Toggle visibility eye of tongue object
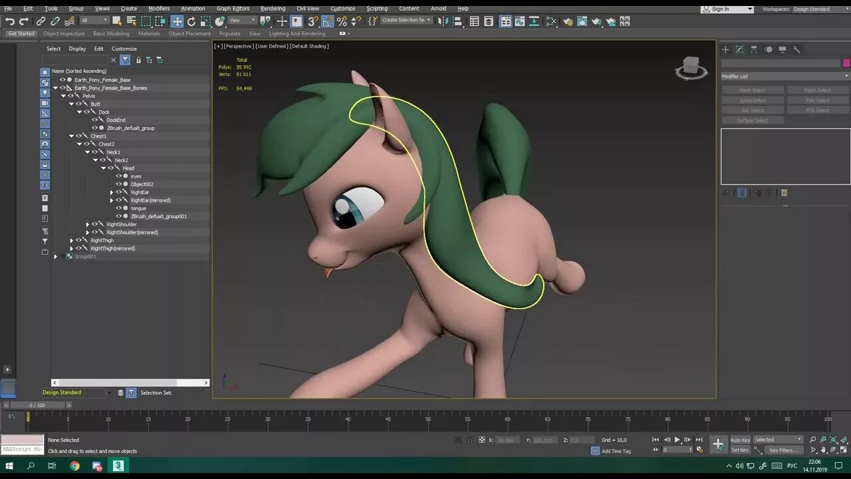Image resolution: width=851 pixels, height=479 pixels. tap(118, 208)
